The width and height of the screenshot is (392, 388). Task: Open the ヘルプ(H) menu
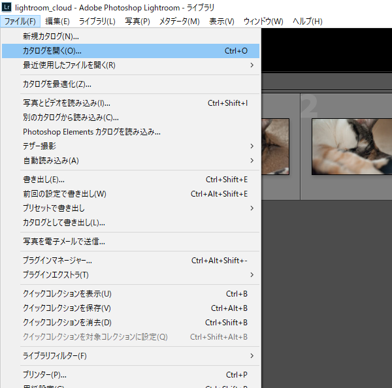pos(307,22)
